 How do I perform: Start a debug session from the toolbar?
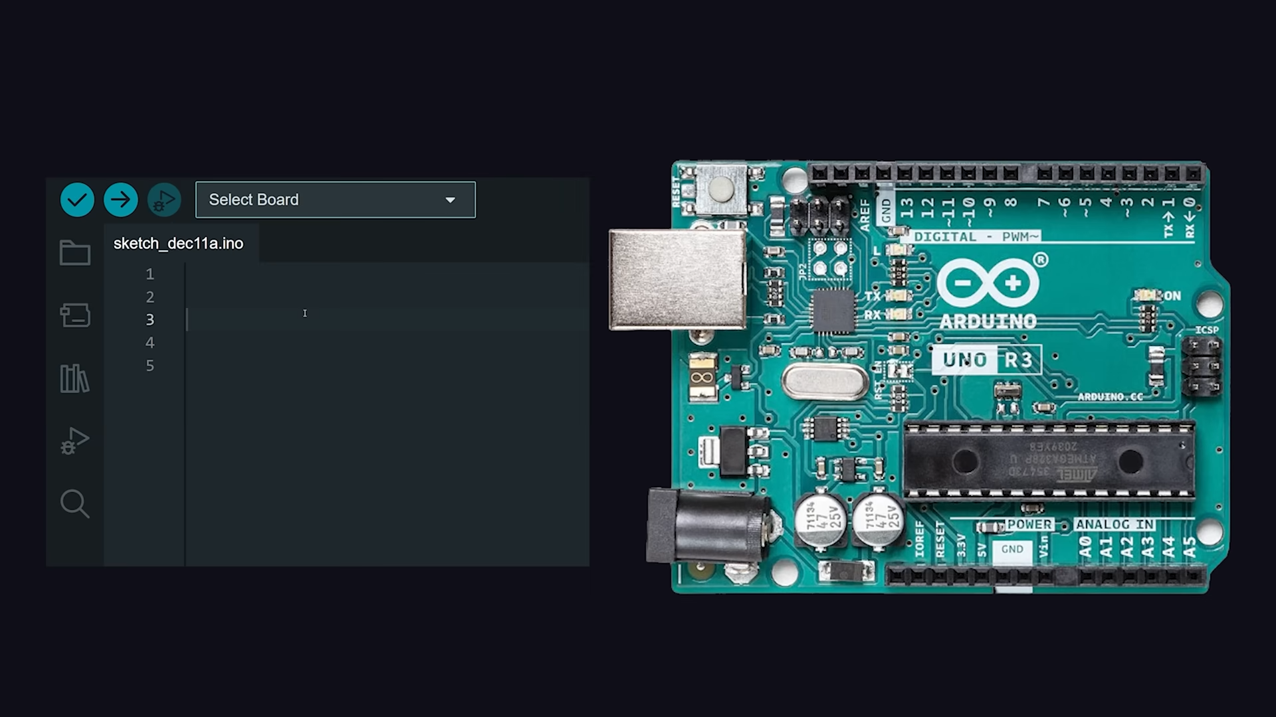pos(163,199)
